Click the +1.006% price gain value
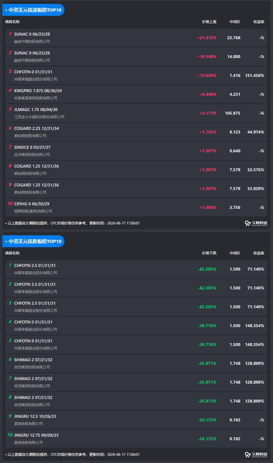The image size is (273, 463). click(208, 207)
